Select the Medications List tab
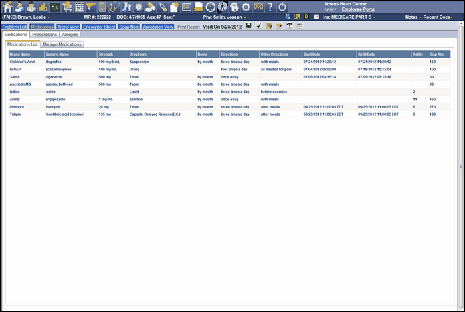The height and width of the screenshot is (312, 465). pyautogui.click(x=23, y=44)
